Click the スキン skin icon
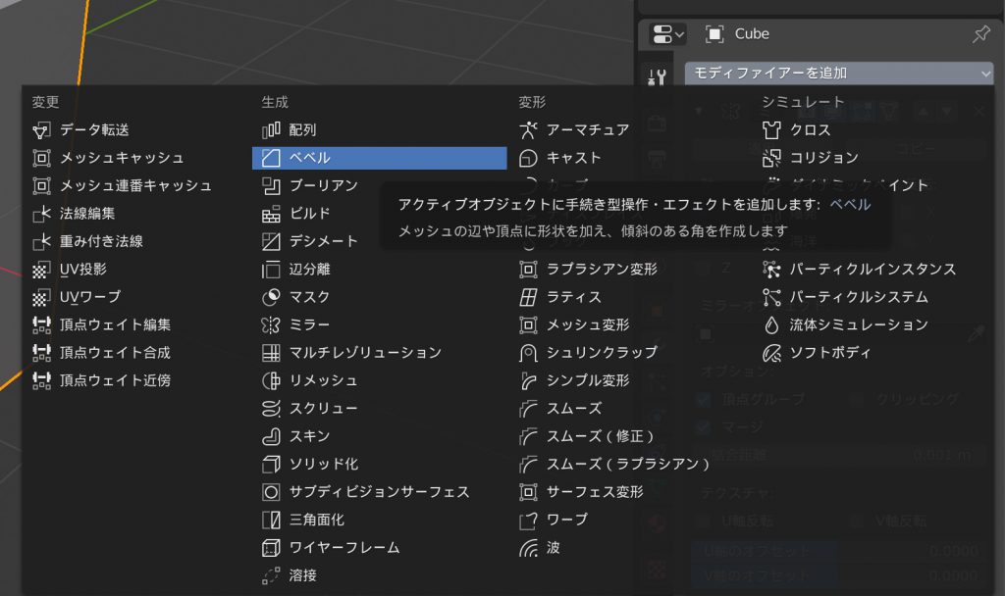Screen dimensions: 1005x596 (x=271, y=436)
